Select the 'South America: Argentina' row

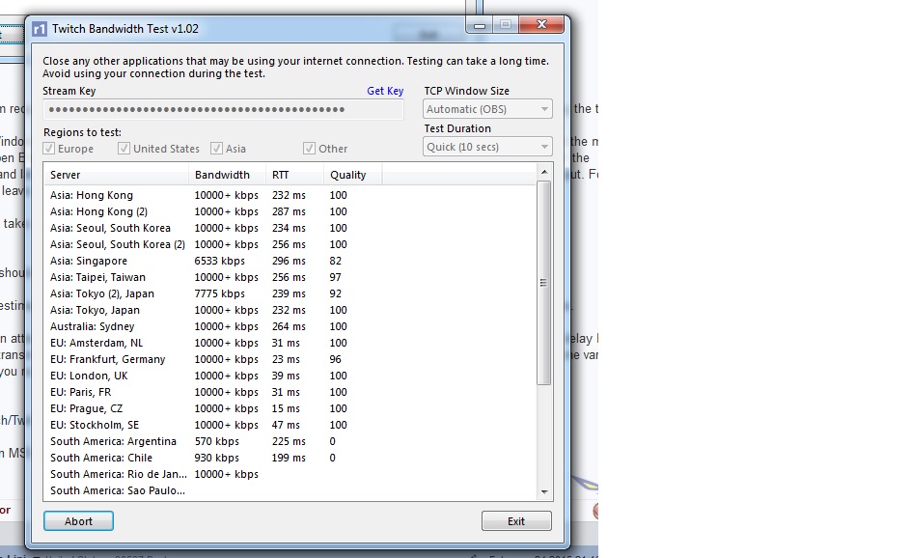[x=290, y=441]
